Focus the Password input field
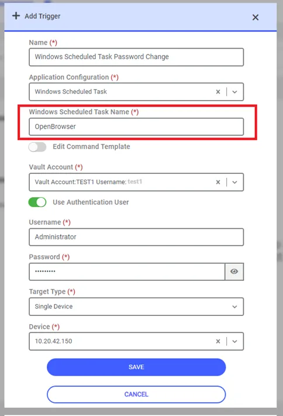The width and height of the screenshot is (283, 416). coord(127,271)
